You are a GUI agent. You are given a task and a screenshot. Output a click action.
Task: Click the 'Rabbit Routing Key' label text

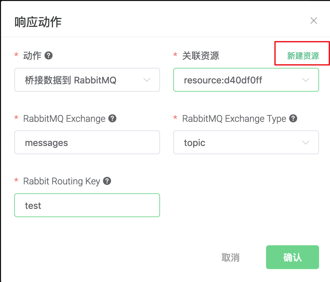pos(62,181)
